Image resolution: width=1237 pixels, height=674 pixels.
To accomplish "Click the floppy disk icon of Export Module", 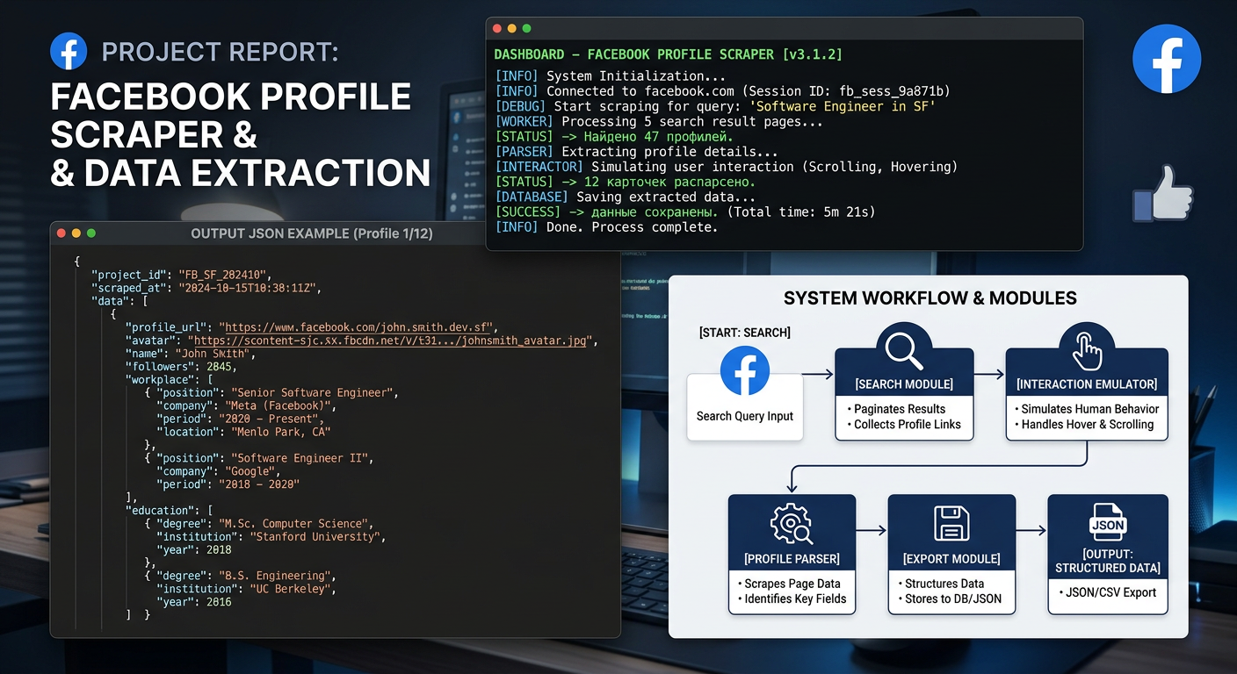I will (x=951, y=524).
